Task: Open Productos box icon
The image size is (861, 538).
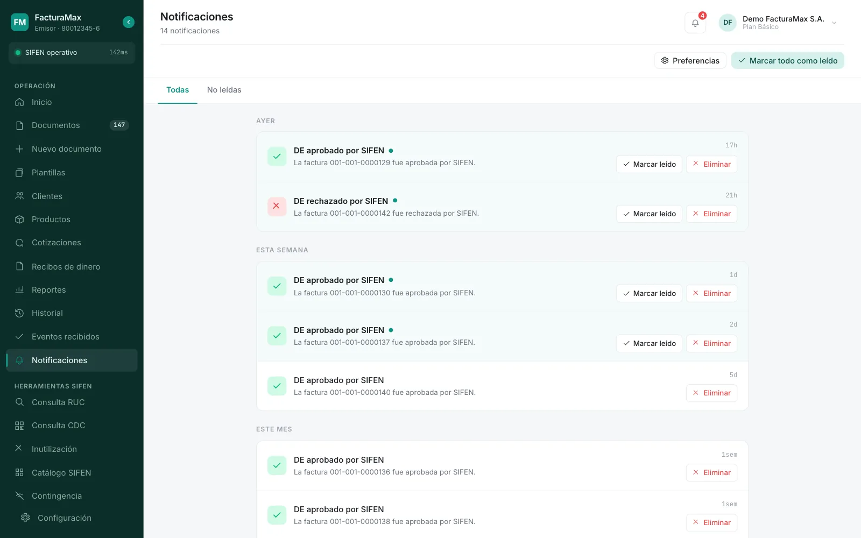Action: point(19,220)
